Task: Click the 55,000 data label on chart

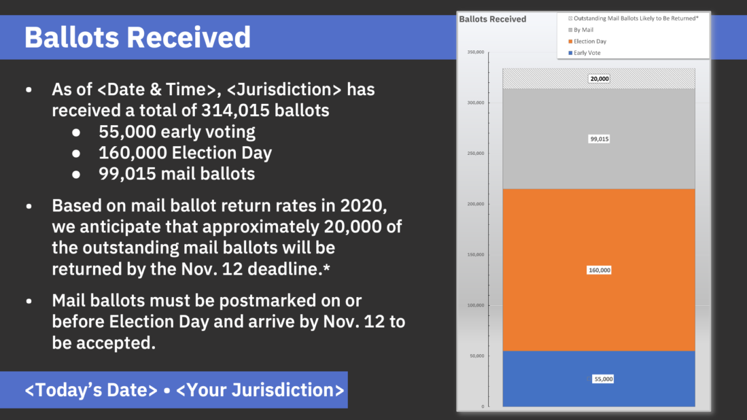Action: (x=603, y=379)
